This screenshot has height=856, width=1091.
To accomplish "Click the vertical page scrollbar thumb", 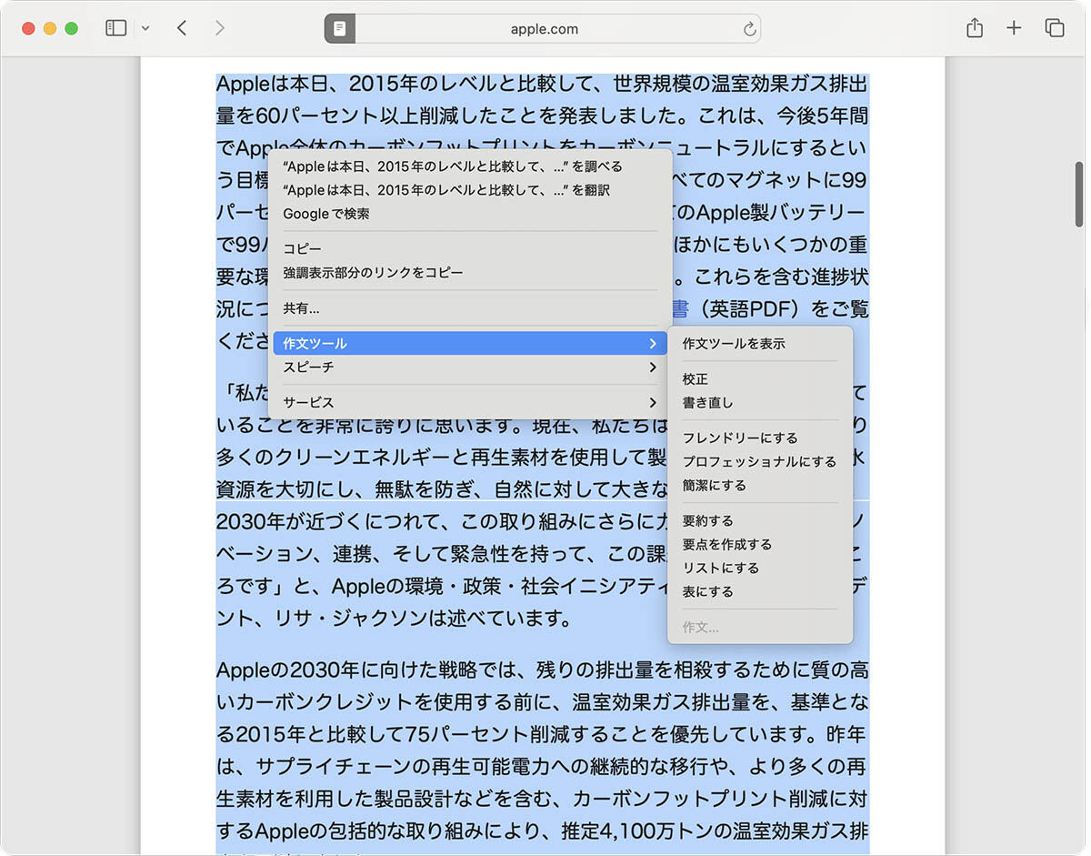I will (1079, 194).
